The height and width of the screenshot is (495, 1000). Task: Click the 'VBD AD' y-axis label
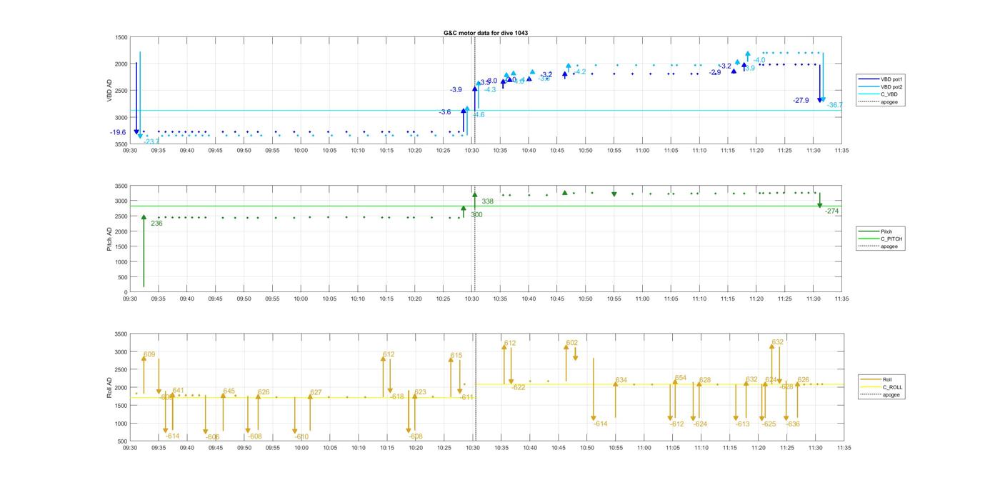(x=110, y=91)
